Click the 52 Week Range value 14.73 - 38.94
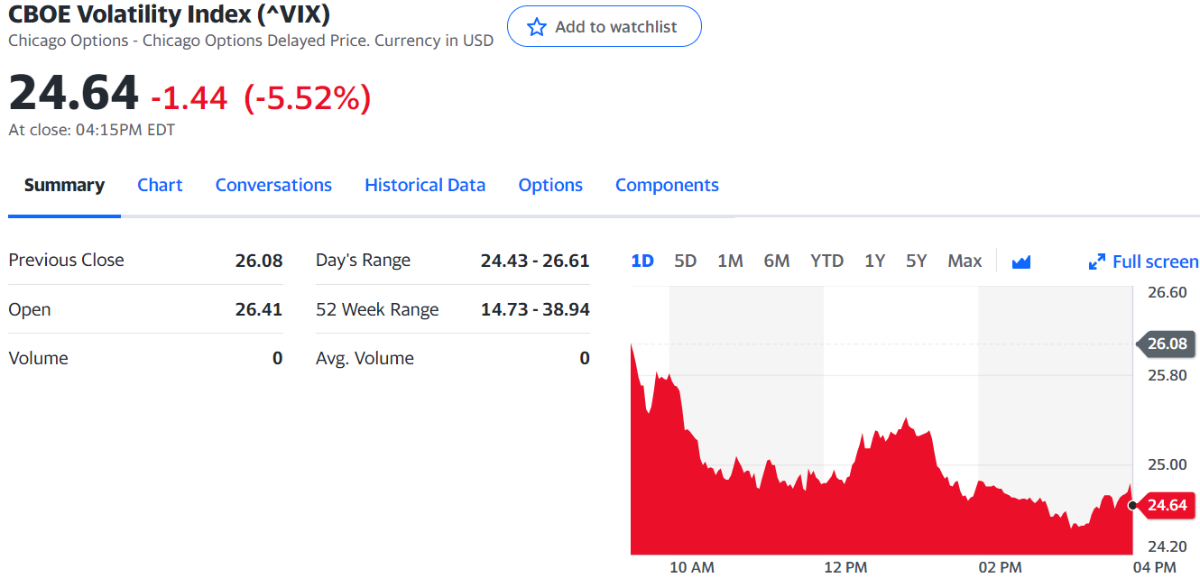The image size is (1200, 578). (535, 309)
